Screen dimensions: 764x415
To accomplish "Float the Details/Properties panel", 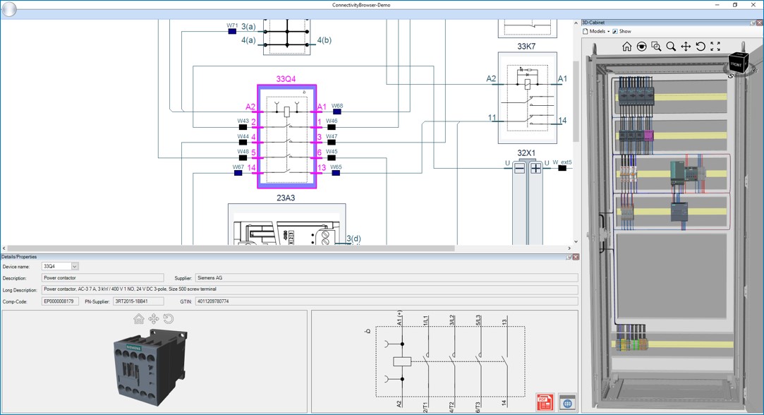I will pos(569,257).
